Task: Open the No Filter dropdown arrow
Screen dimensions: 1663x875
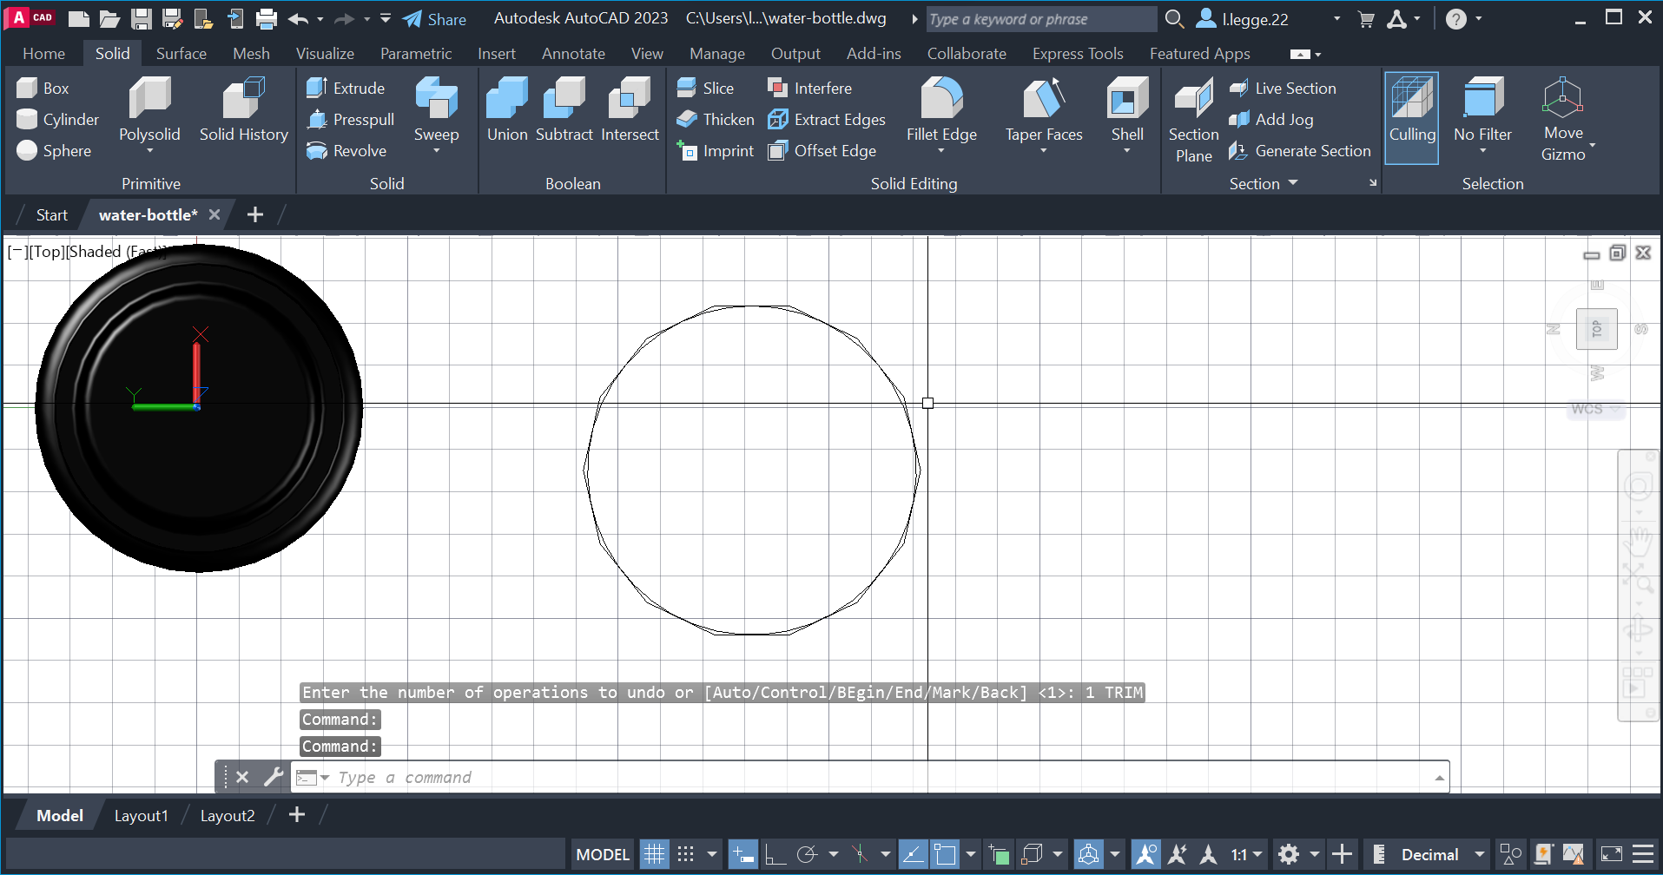Action: click(x=1483, y=151)
